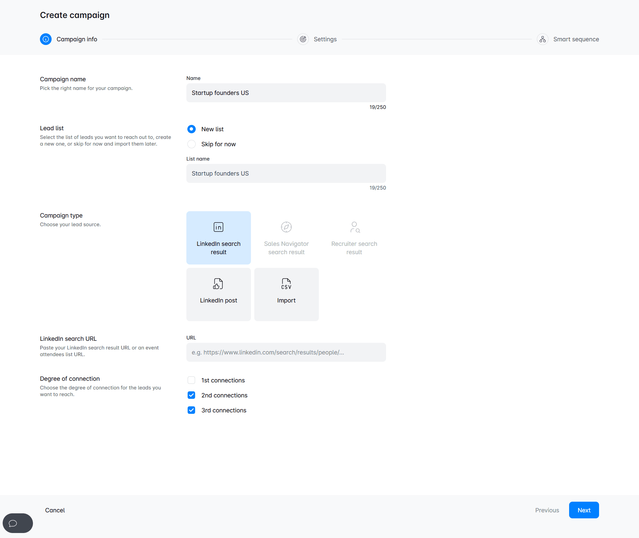Click the CSV file import icon
The height and width of the screenshot is (538, 639).
tap(286, 284)
